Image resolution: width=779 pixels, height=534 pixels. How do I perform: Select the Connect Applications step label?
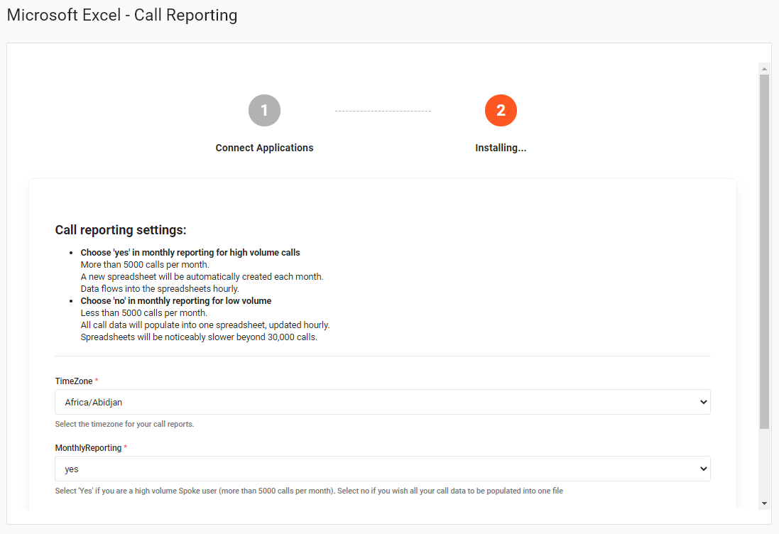264,148
